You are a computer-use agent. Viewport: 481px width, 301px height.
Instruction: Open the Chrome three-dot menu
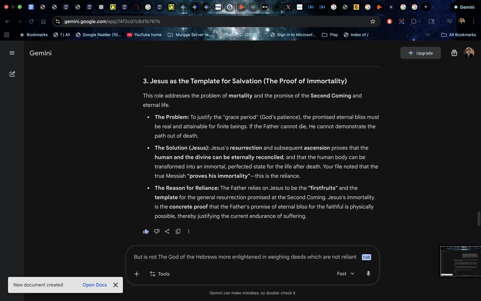[474, 21]
